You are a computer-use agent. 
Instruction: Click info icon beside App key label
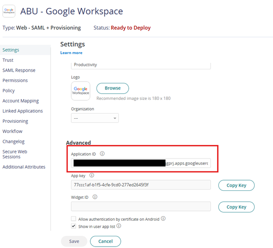92,175
